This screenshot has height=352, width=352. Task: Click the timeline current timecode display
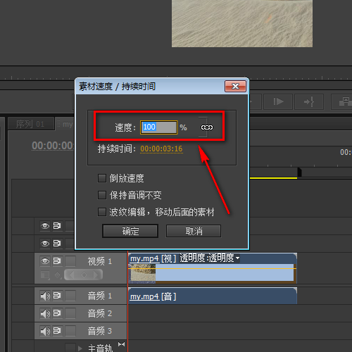53,146
